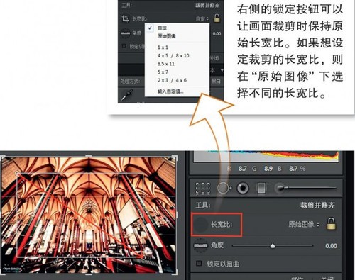The height and width of the screenshot is (280, 355).
Task: Select the adjustment brush tool
Action: coord(305,188)
